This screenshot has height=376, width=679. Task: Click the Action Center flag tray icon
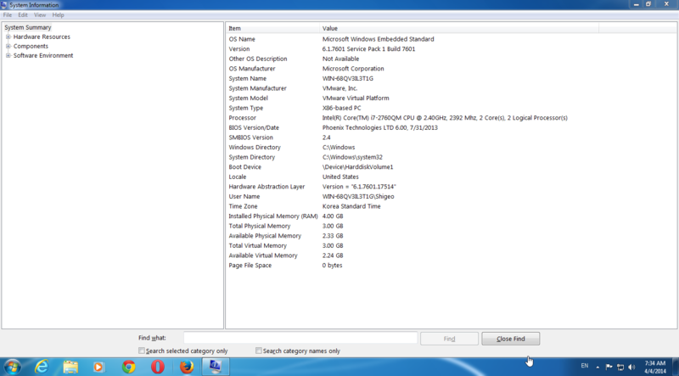pyautogui.click(x=609, y=367)
